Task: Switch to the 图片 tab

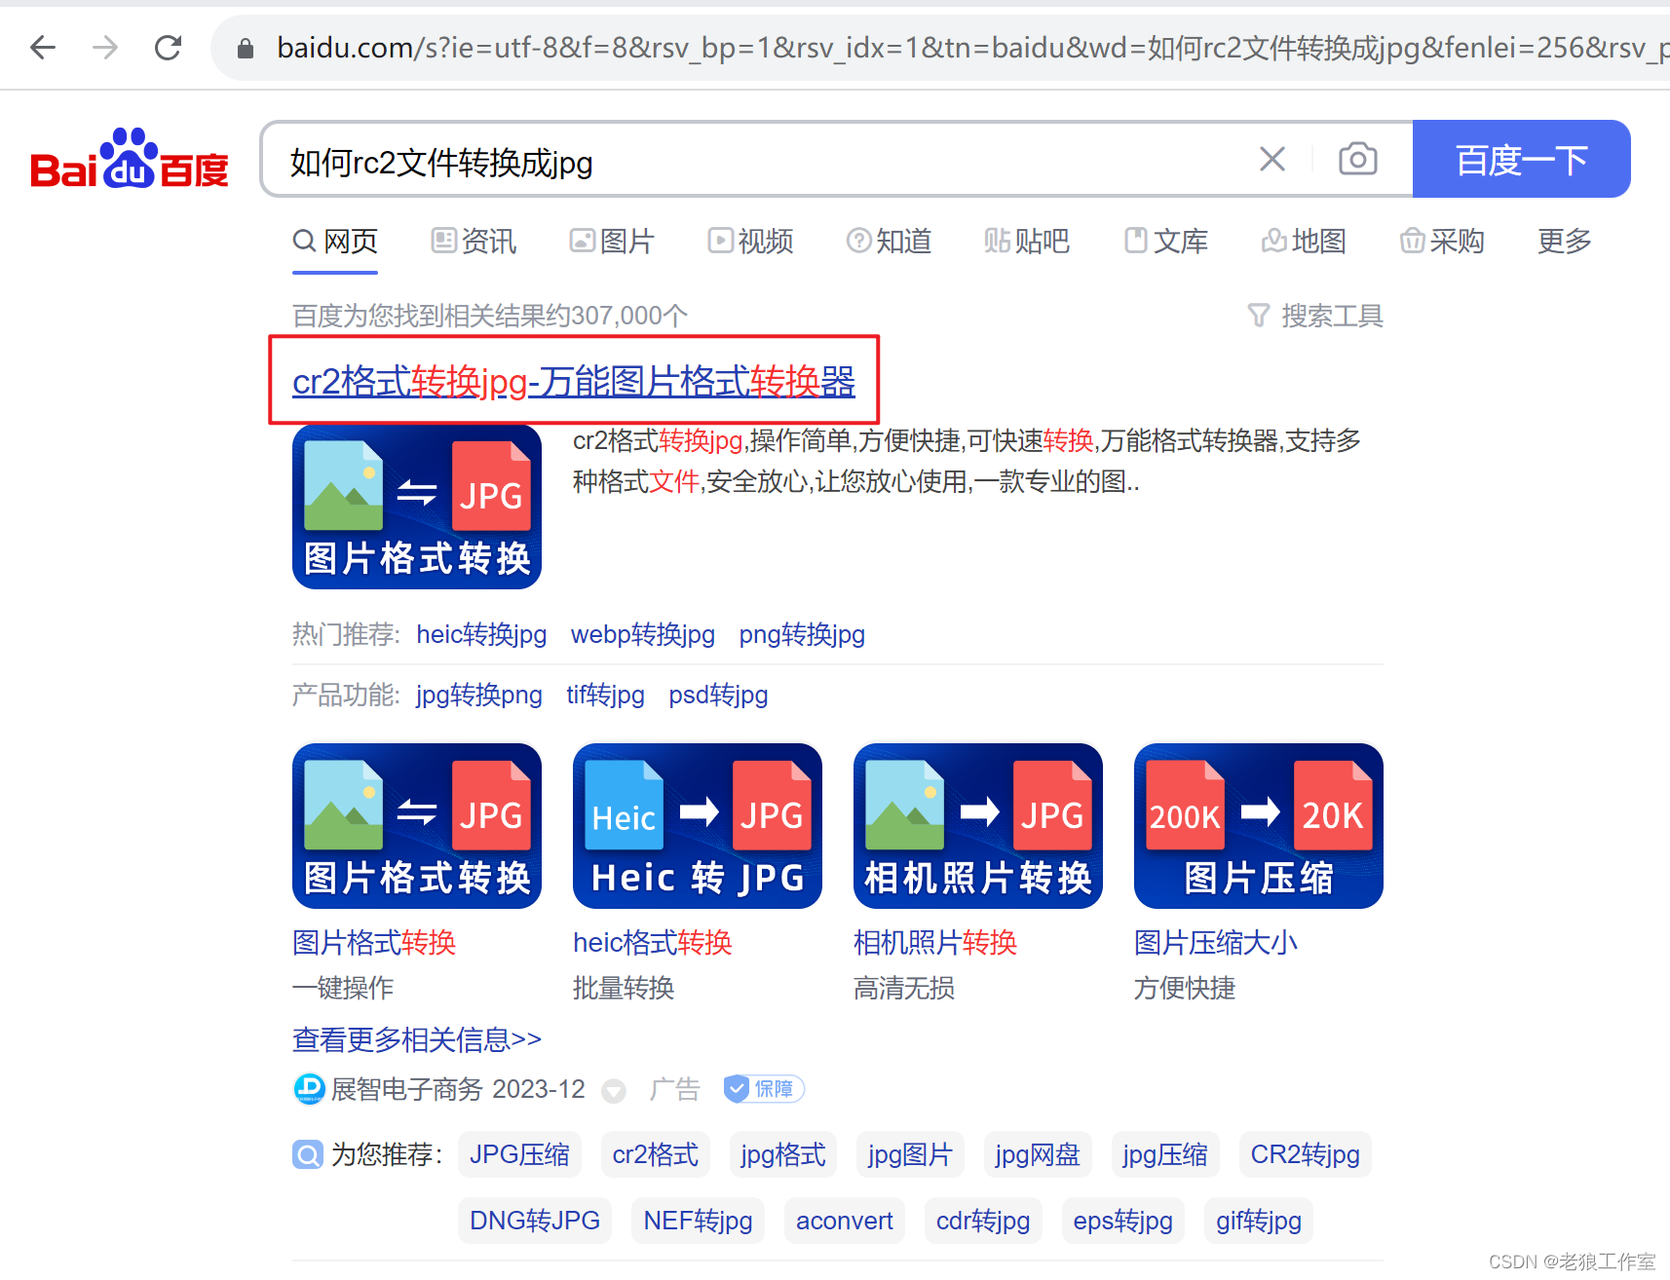Action: click(612, 241)
